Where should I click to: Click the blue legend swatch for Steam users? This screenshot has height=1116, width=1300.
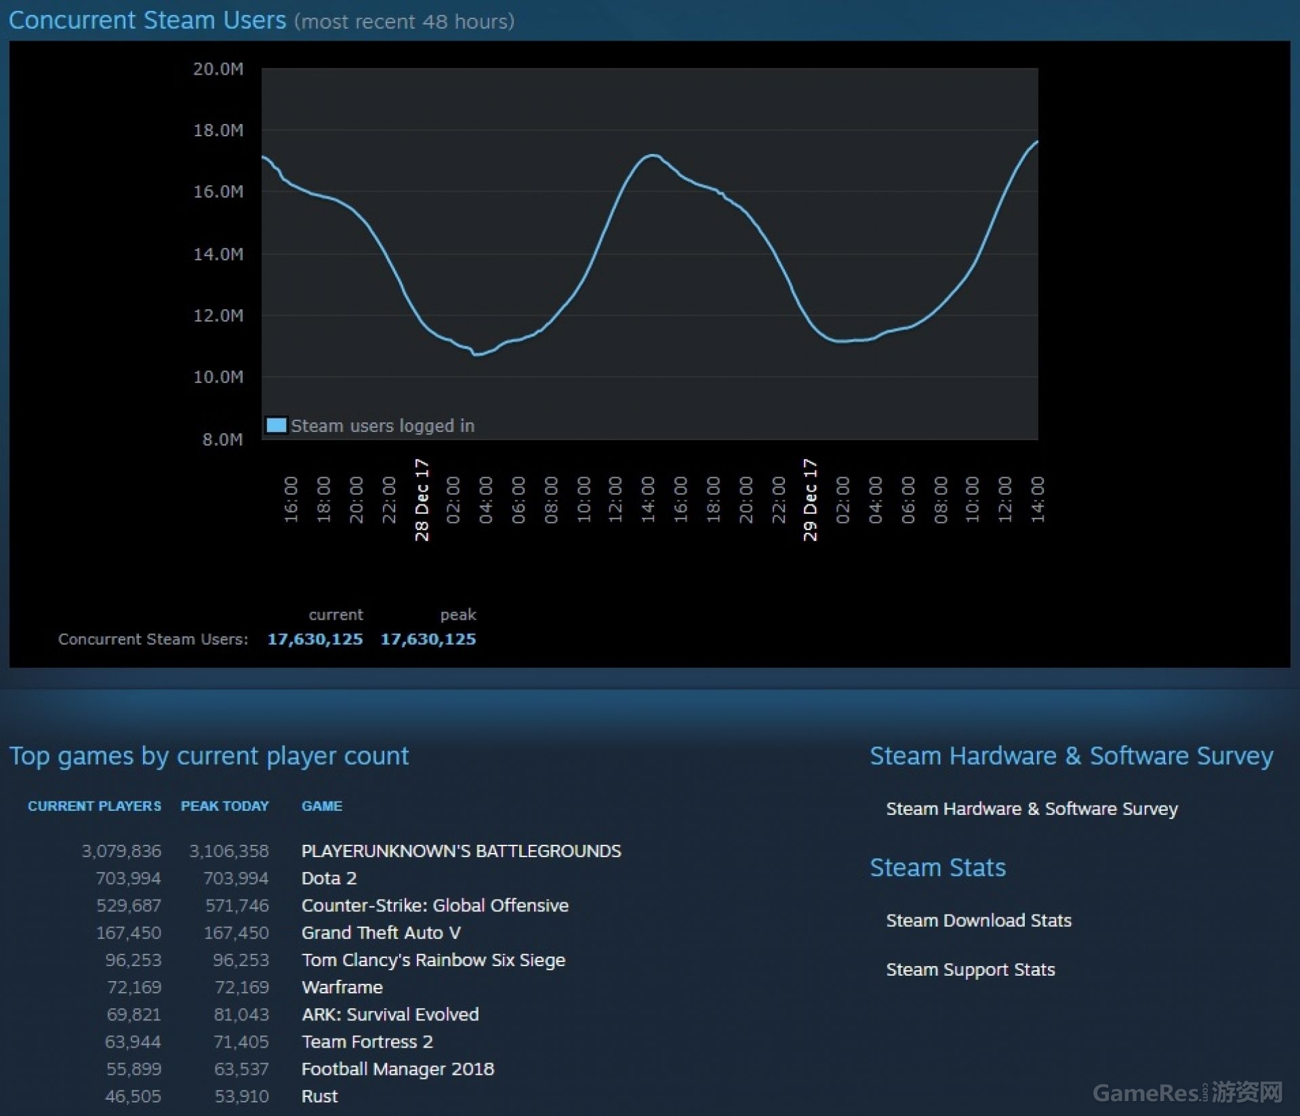(276, 425)
